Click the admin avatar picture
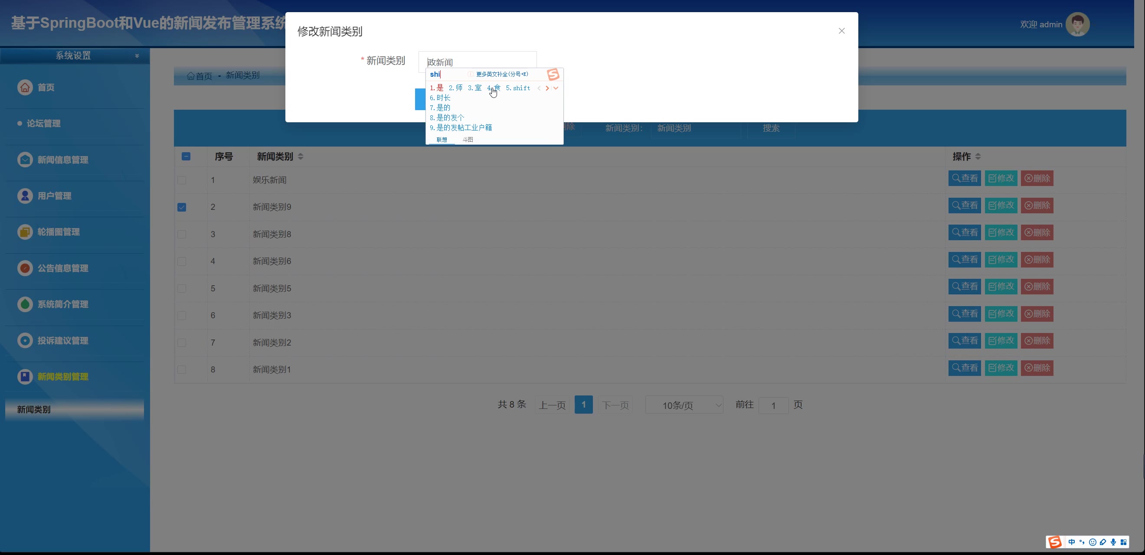 1077,24
